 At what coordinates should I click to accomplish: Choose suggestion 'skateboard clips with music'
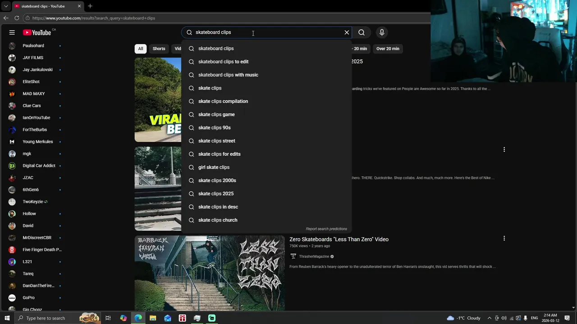point(266,75)
